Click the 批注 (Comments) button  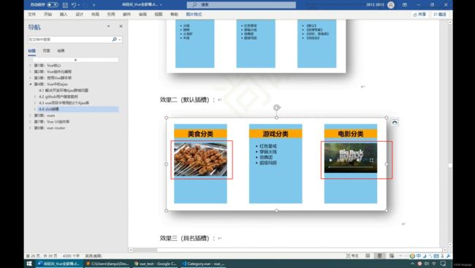440,14
